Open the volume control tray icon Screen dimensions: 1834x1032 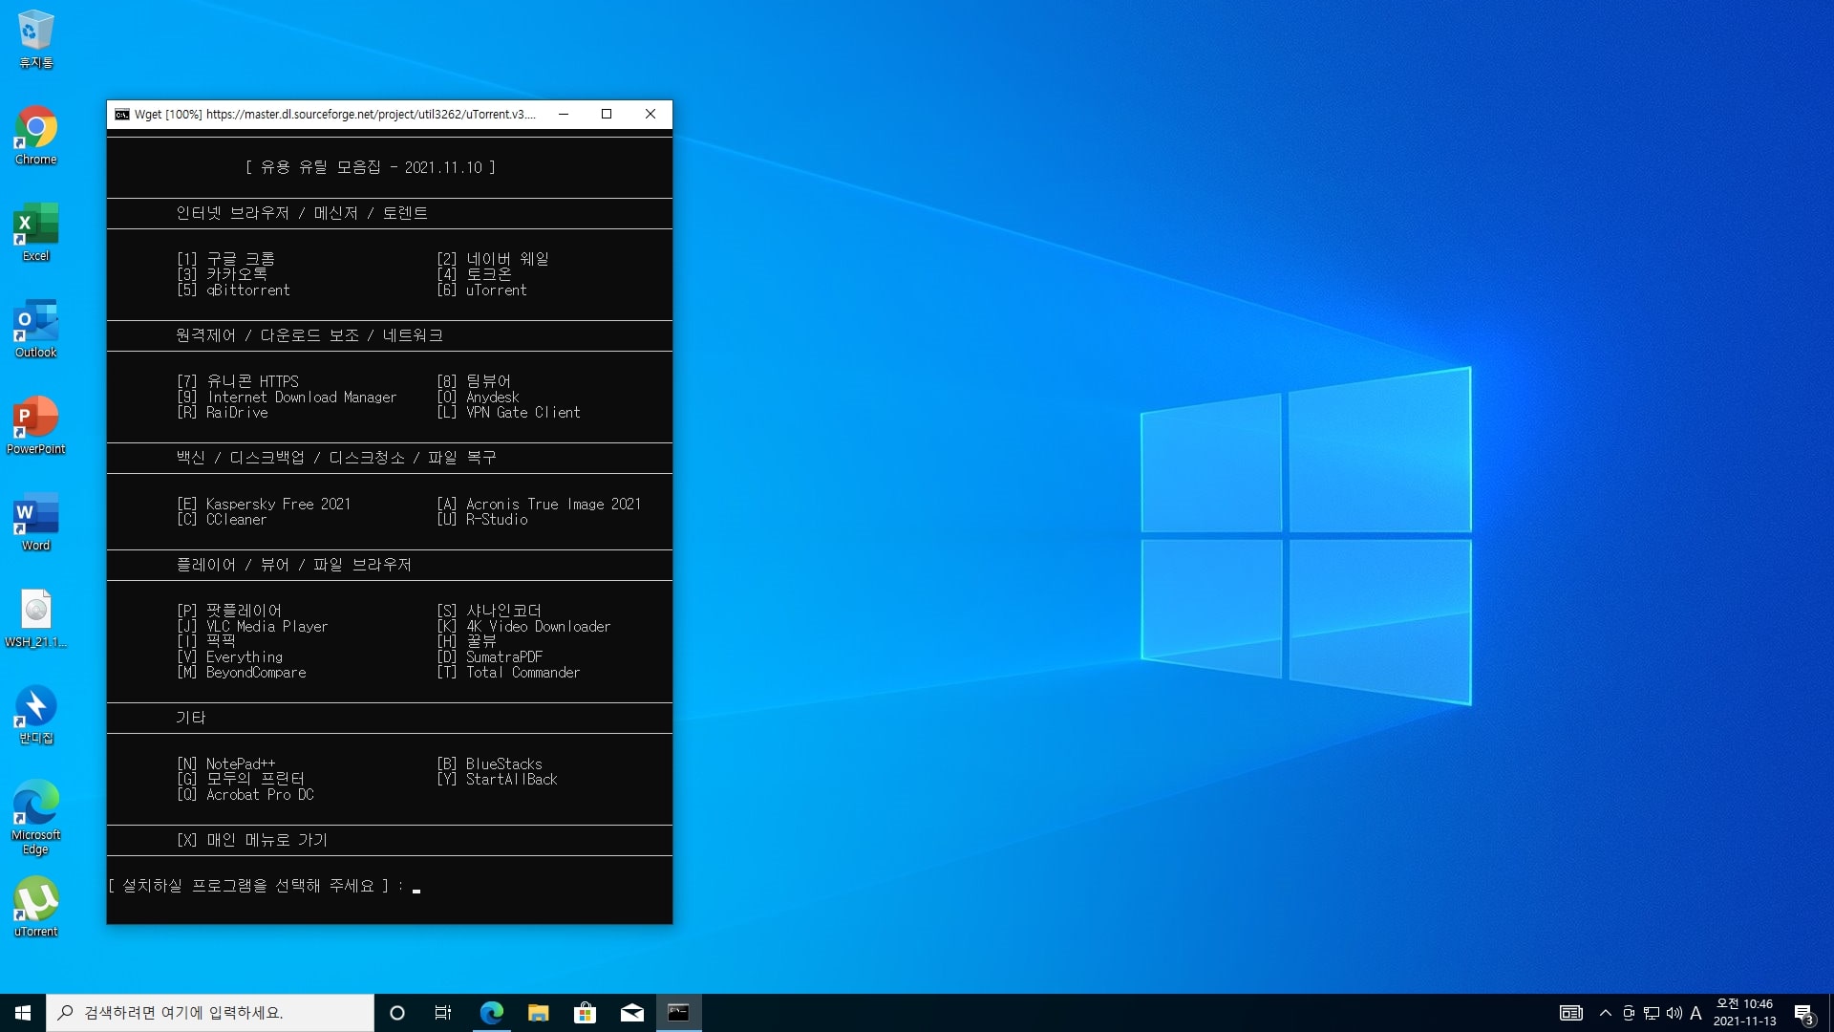pyautogui.click(x=1674, y=1013)
